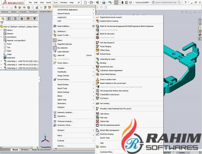Switch to the 3D Views tab
The image size is (202, 154).
[25, 150]
